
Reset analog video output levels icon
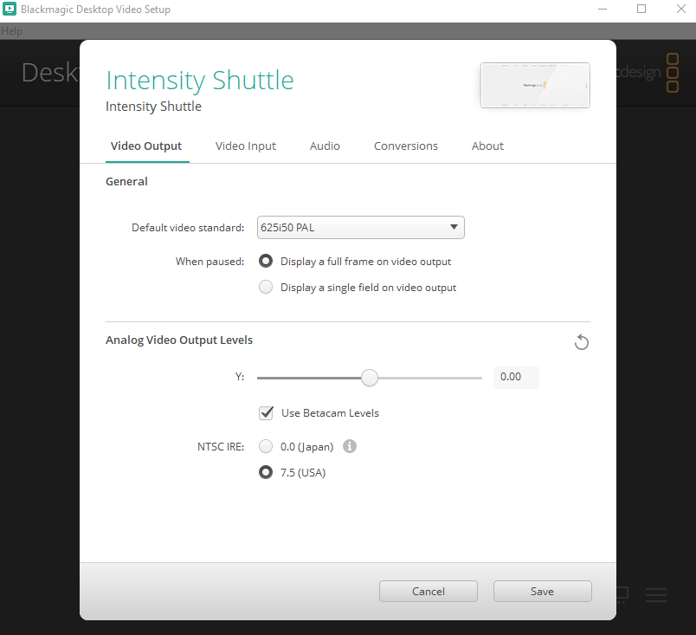pyautogui.click(x=582, y=342)
